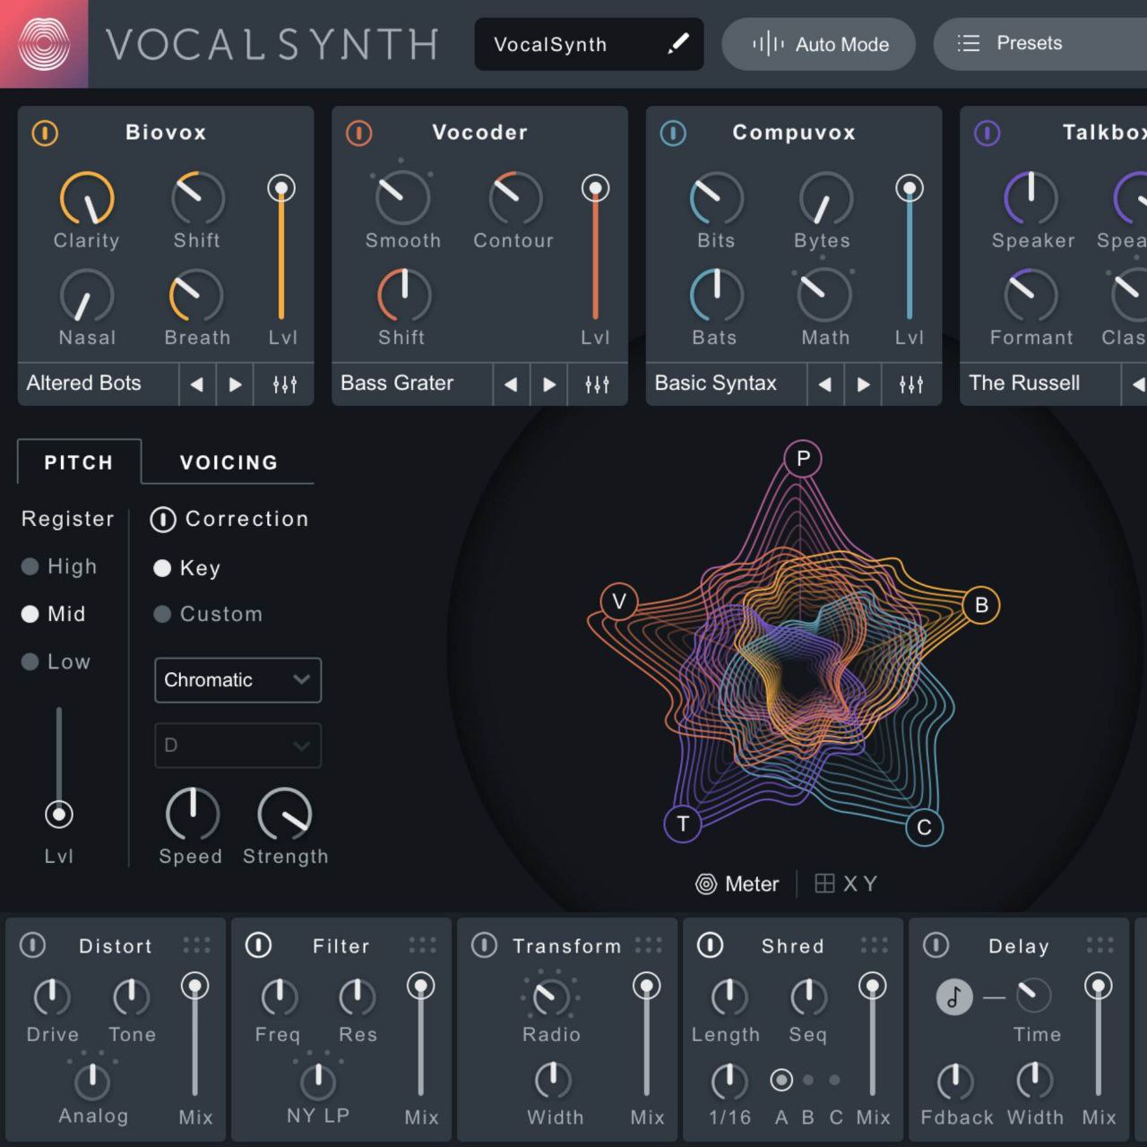
Task: Click the P node on the visualizer
Action: (x=803, y=459)
